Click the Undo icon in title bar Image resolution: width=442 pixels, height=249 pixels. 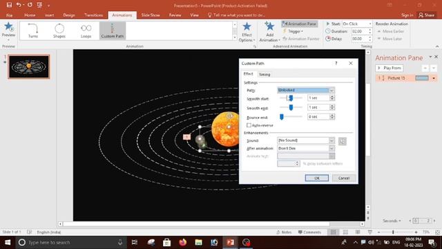click(19, 5)
